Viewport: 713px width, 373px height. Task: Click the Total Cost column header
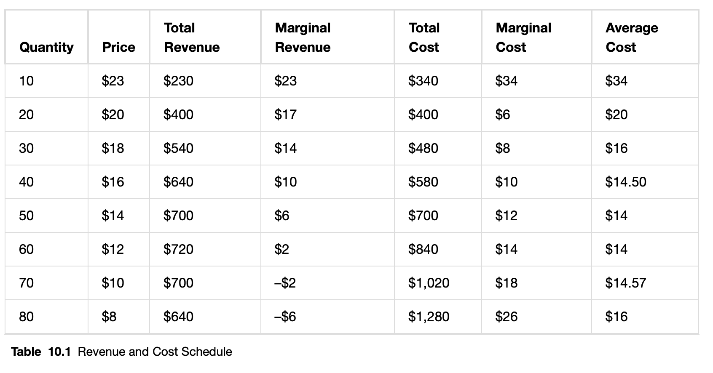click(x=424, y=37)
